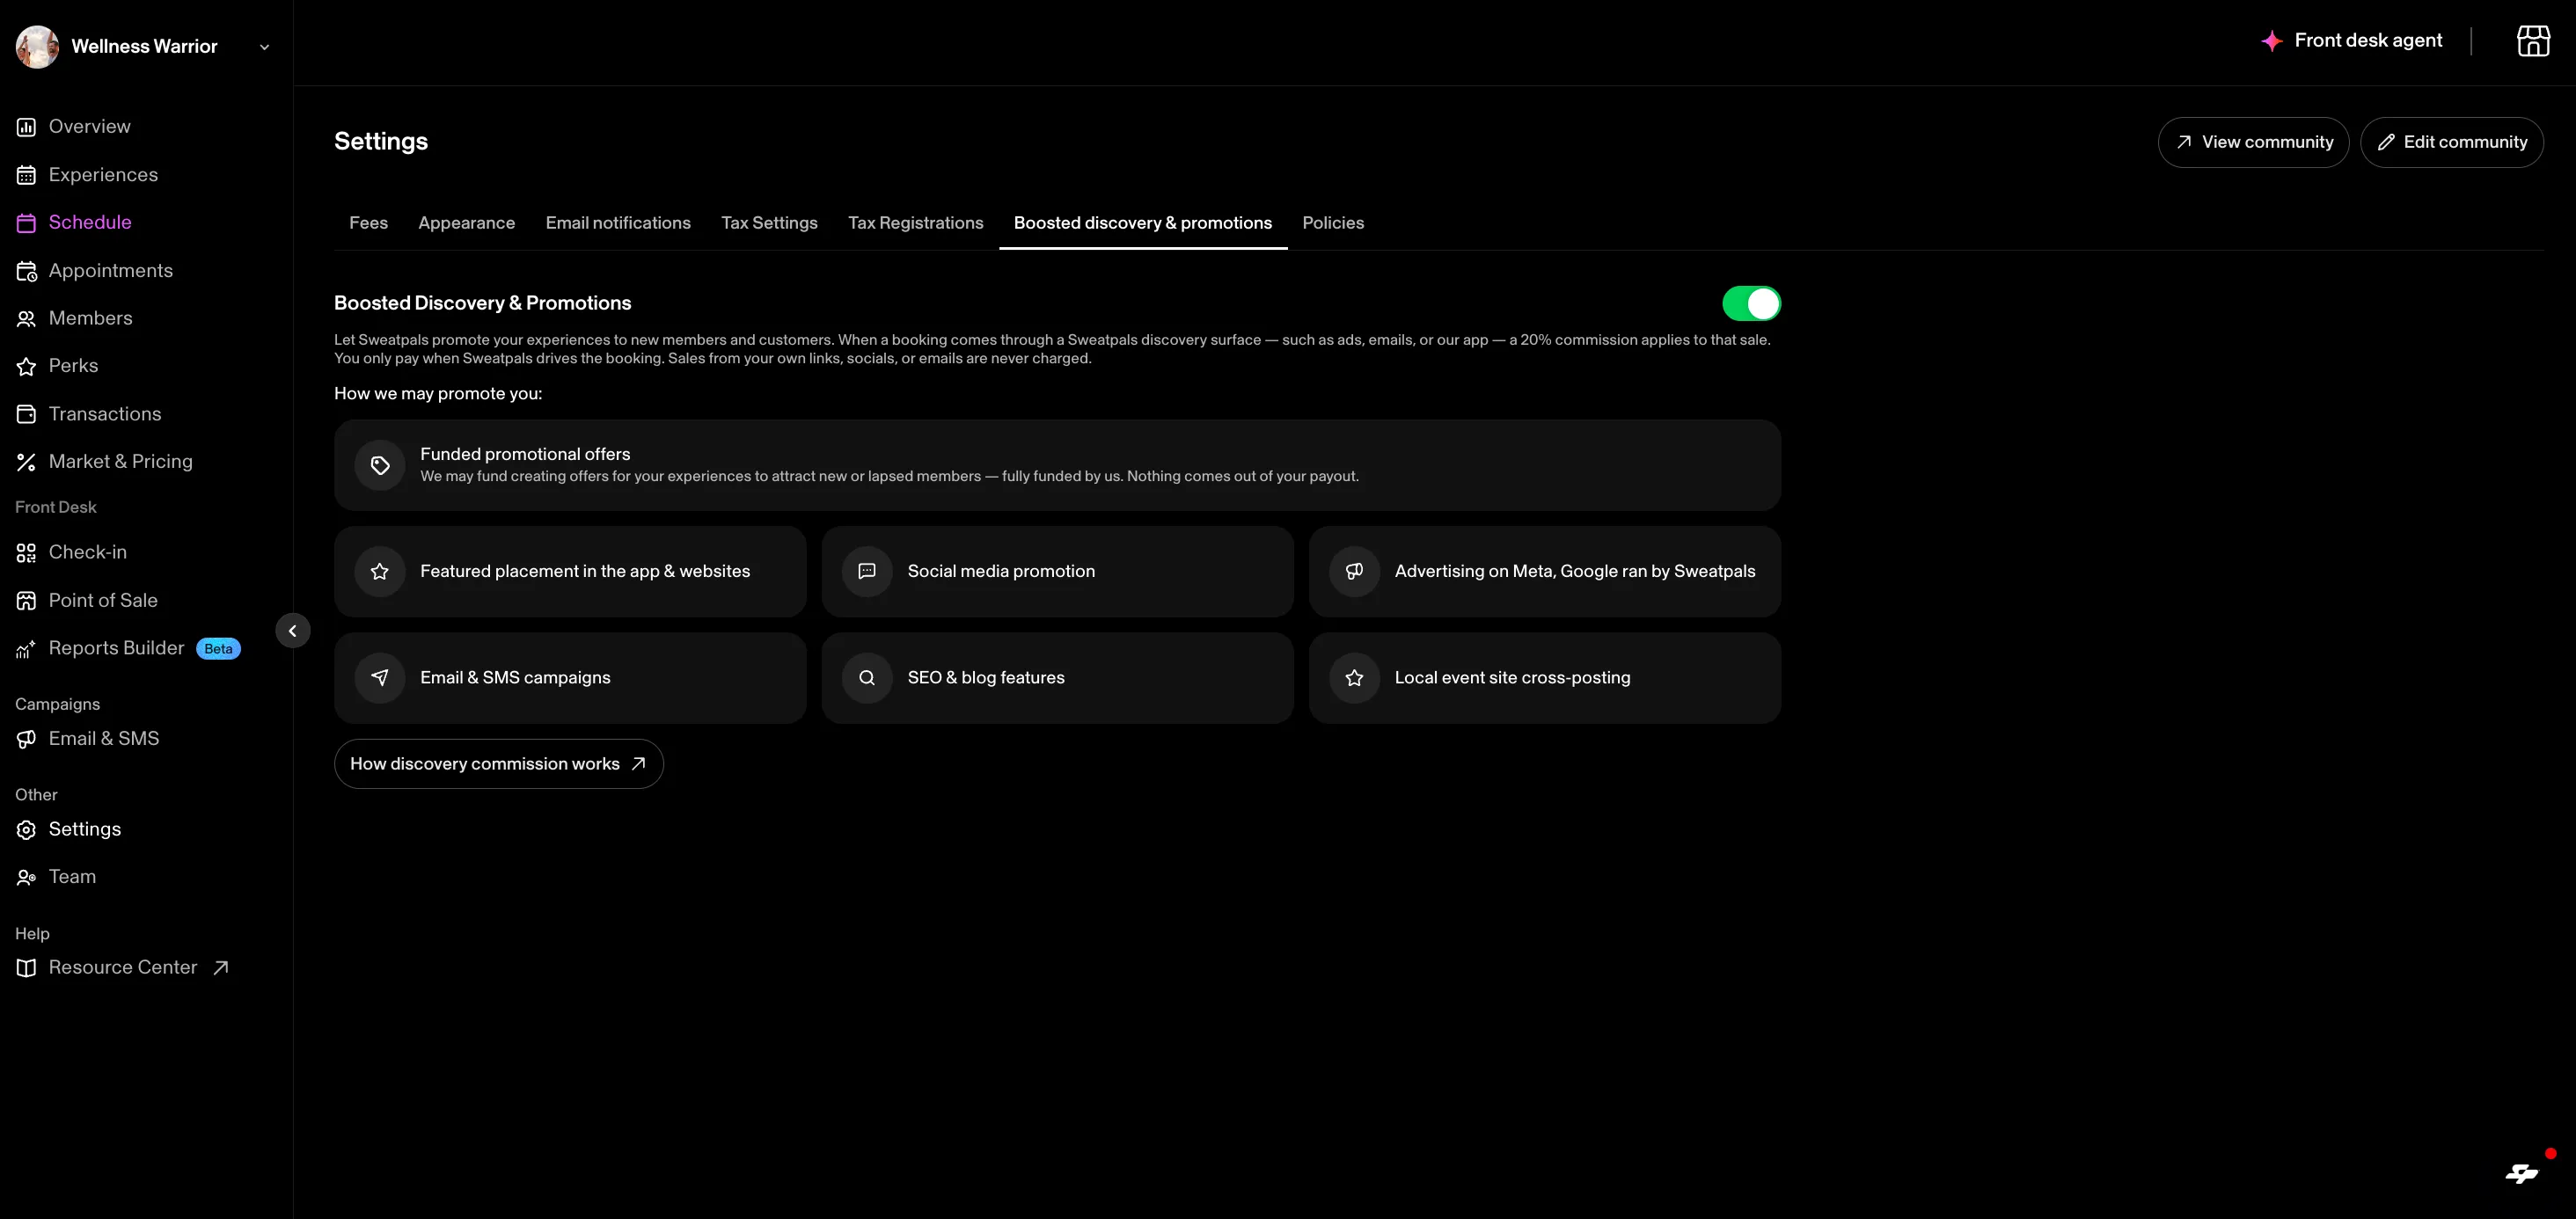This screenshot has width=2576, height=1219.
Task: Click the Email & SMS campaigns card
Action: click(x=570, y=678)
